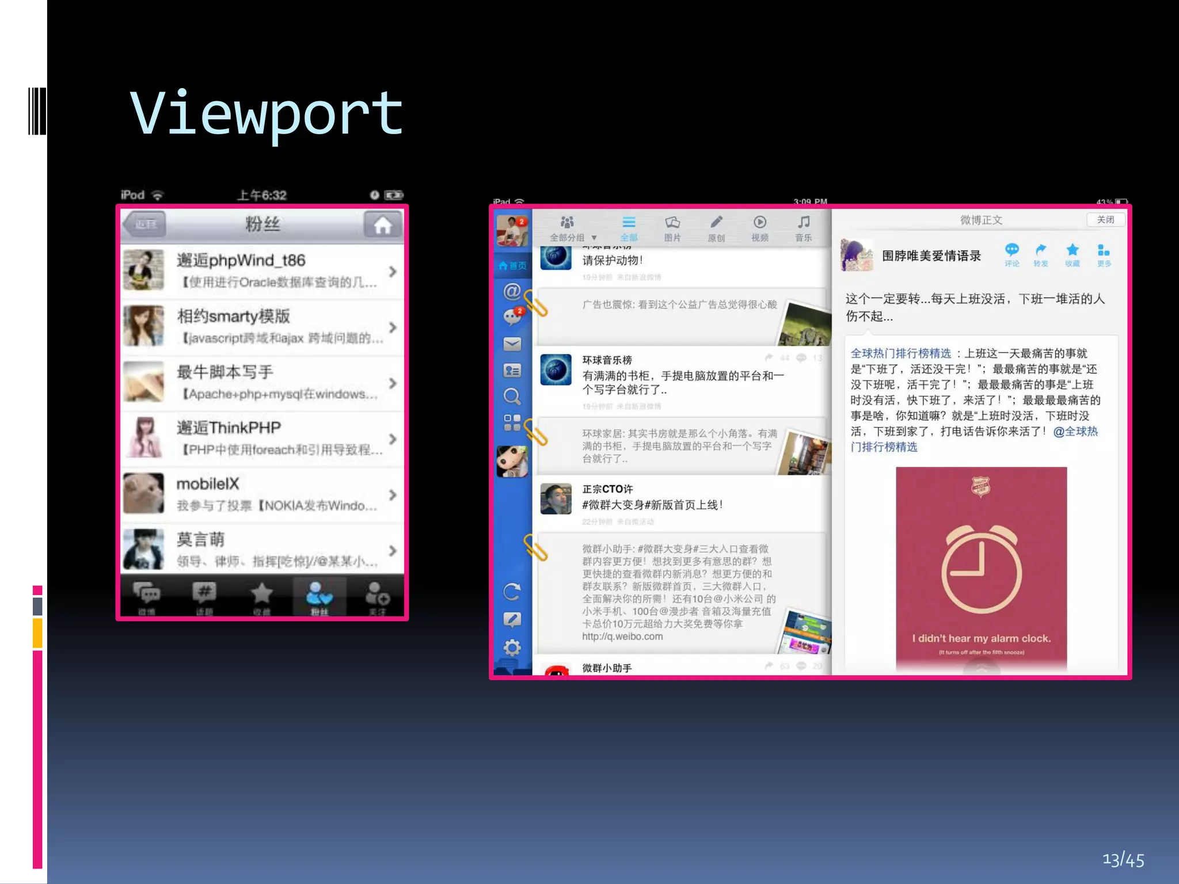Tap the 转发 repost icon
Image resolution: width=1179 pixels, height=884 pixels.
point(1041,255)
